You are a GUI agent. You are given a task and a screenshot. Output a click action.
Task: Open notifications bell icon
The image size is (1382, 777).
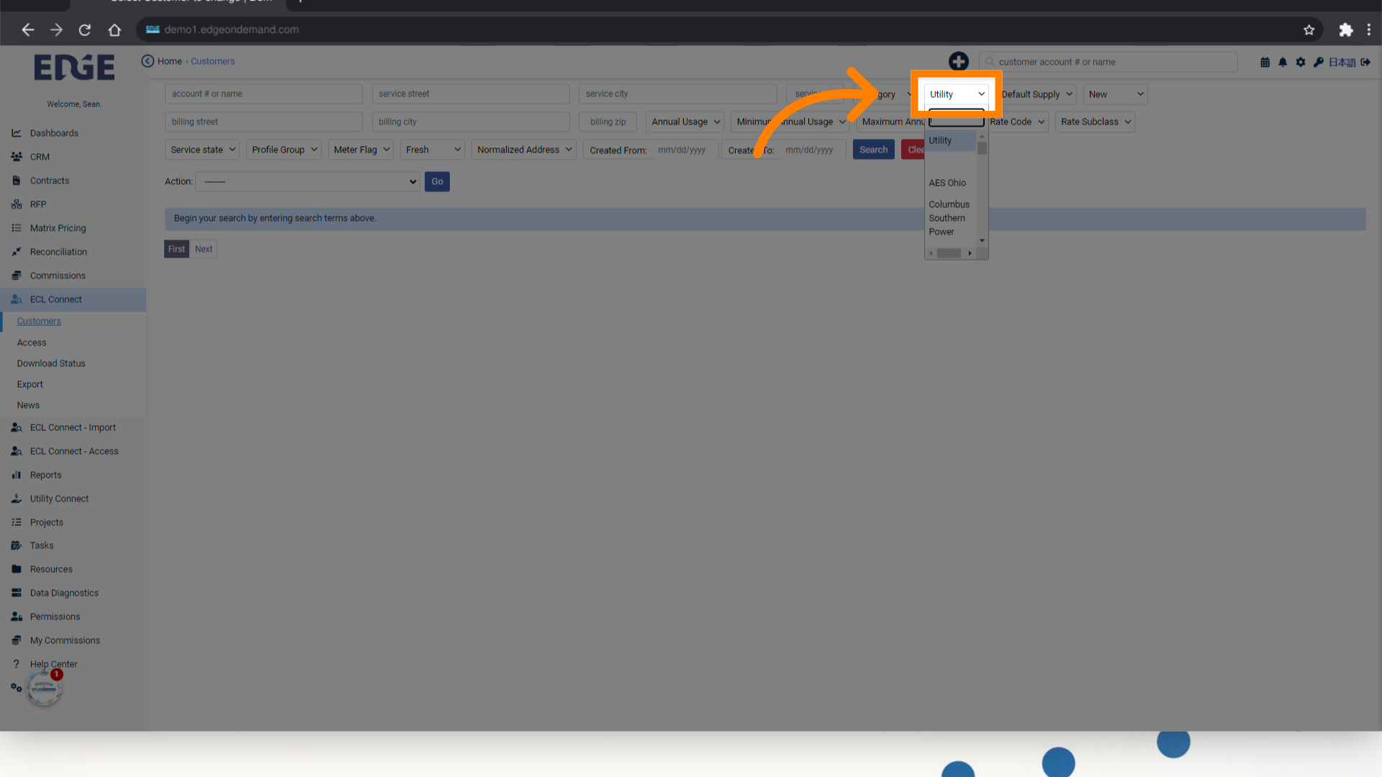pyautogui.click(x=1283, y=62)
